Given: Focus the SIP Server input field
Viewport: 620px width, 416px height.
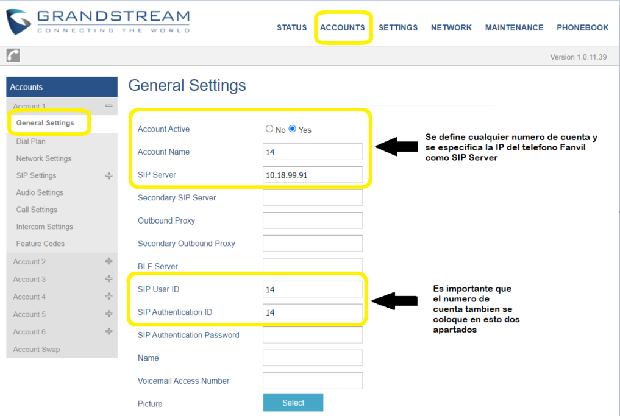Looking at the screenshot, I should click(312, 175).
